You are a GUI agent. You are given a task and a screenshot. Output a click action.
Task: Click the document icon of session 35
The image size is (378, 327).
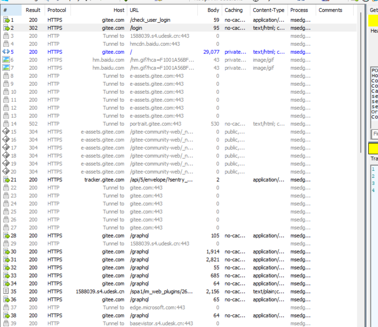[x=6, y=291]
